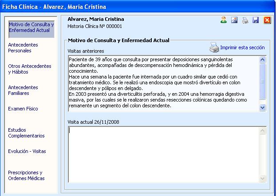Click the patient name Alvarez, Maria Cristina heading
Screen dimensions: 276x196
click(x=96, y=19)
